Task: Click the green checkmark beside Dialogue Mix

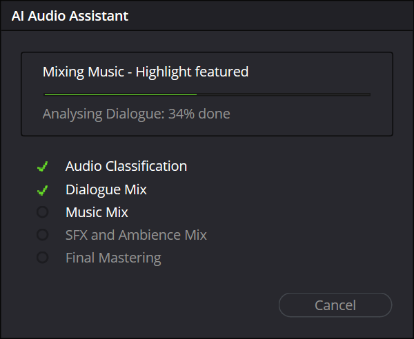Action: (x=43, y=190)
